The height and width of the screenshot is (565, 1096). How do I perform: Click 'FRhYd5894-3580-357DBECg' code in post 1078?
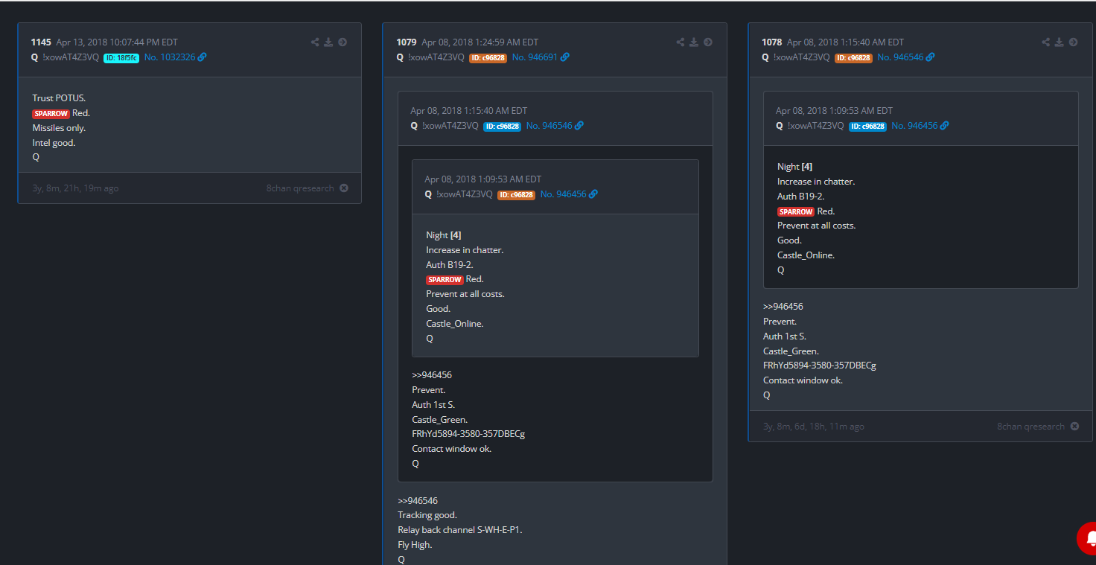[820, 366]
